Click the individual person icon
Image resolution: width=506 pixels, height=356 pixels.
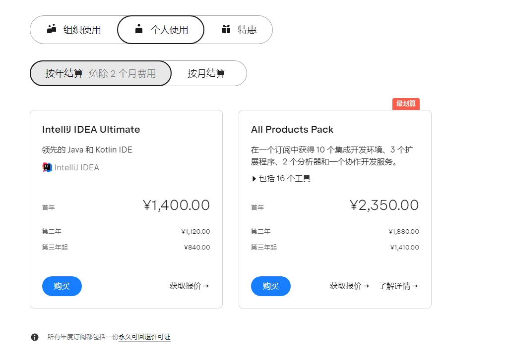click(x=139, y=29)
